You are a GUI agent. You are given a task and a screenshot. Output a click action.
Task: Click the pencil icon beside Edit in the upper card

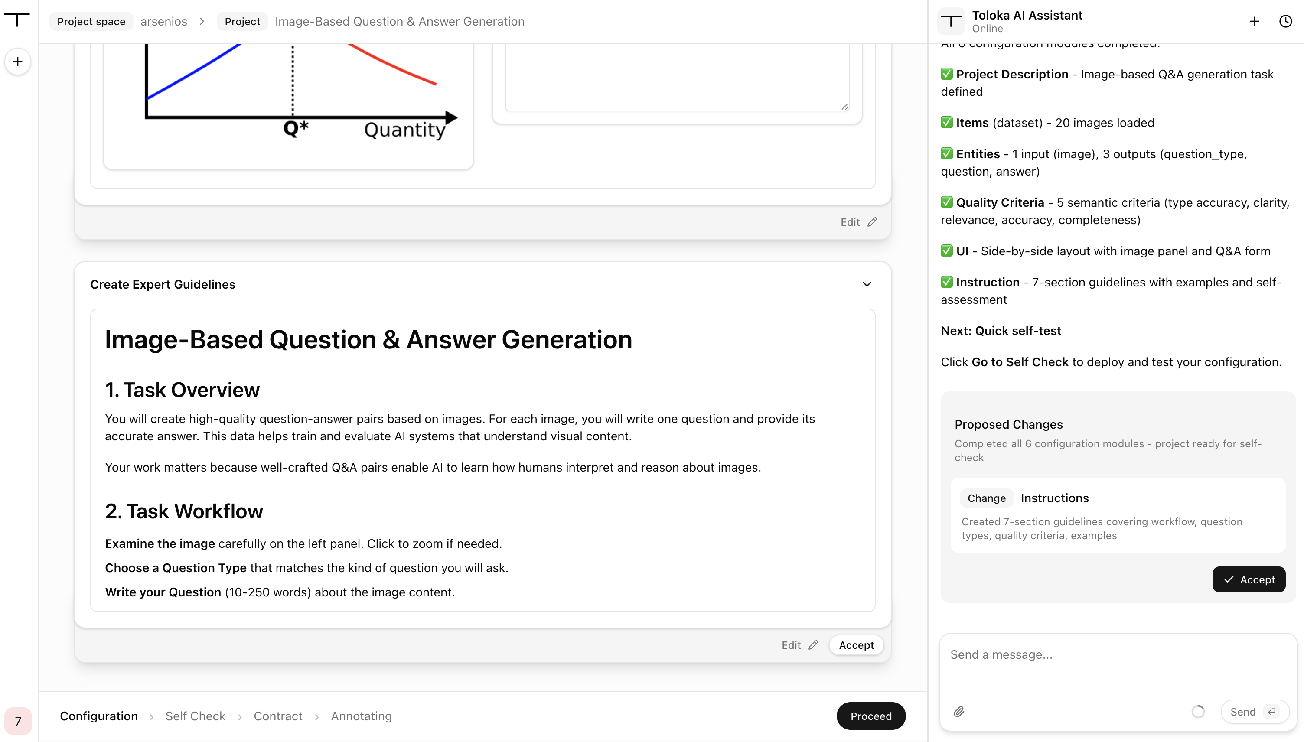click(872, 221)
